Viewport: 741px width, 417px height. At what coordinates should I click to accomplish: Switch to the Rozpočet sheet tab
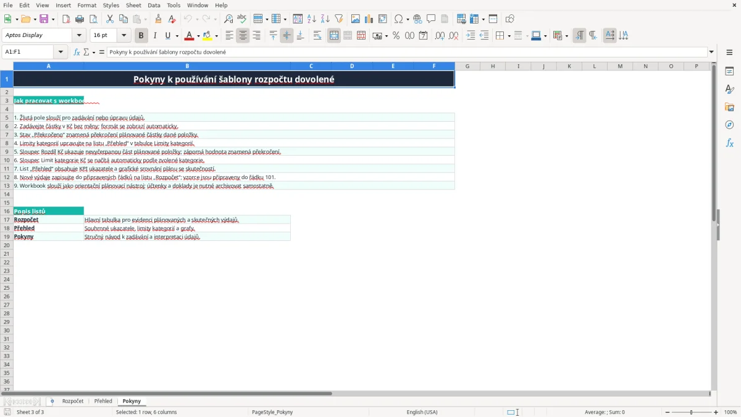pyautogui.click(x=73, y=402)
